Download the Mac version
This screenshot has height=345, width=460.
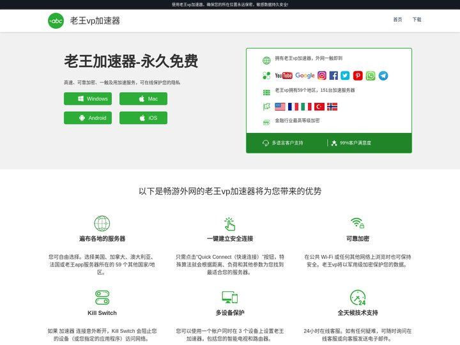pyautogui.click(x=143, y=98)
